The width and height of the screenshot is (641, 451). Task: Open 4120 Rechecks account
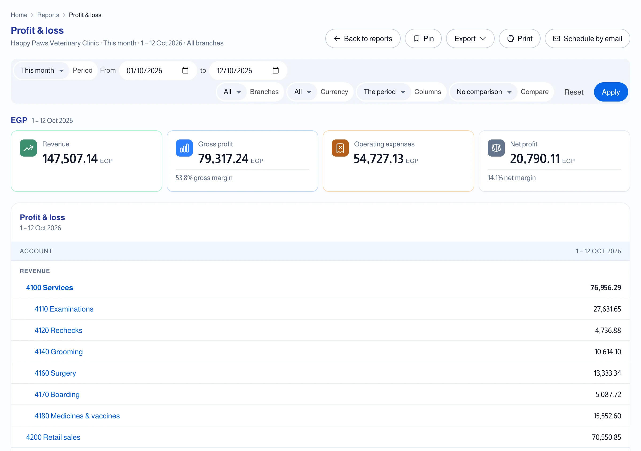tap(58, 330)
